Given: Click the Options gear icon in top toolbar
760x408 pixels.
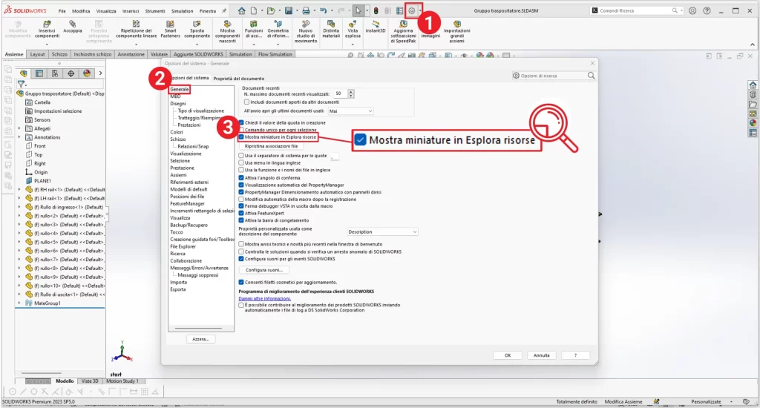Looking at the screenshot, I should tap(413, 10).
